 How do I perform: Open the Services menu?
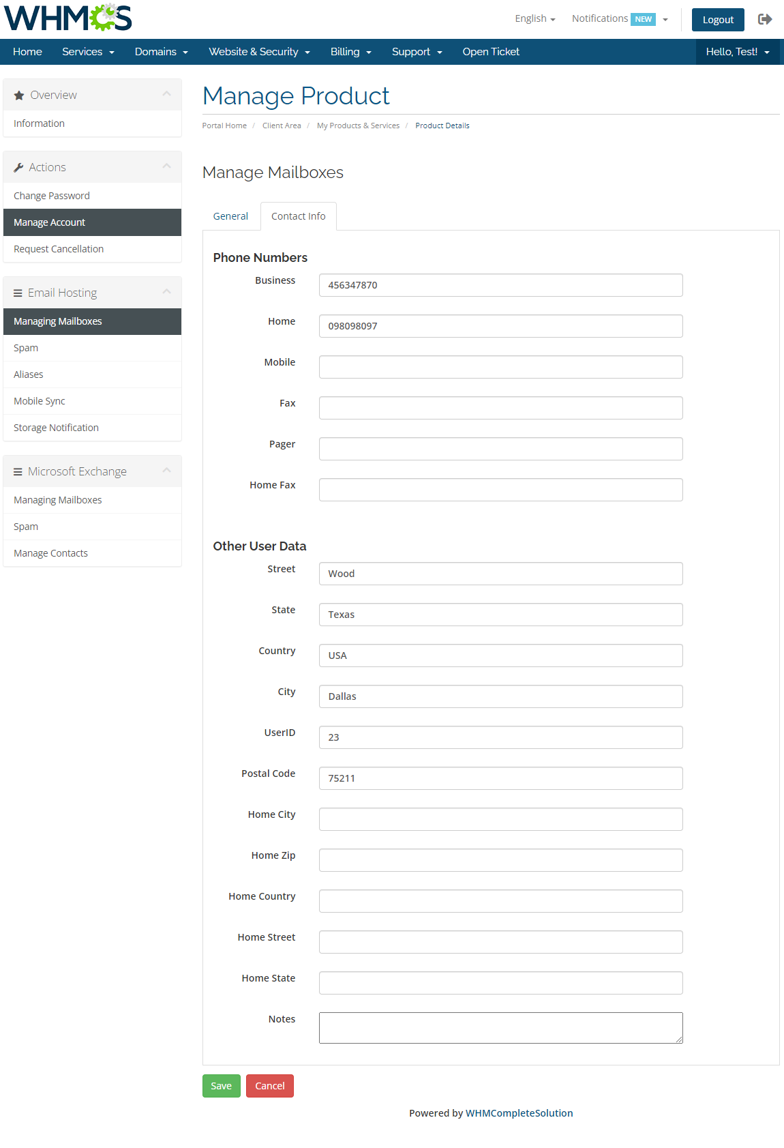tap(88, 52)
